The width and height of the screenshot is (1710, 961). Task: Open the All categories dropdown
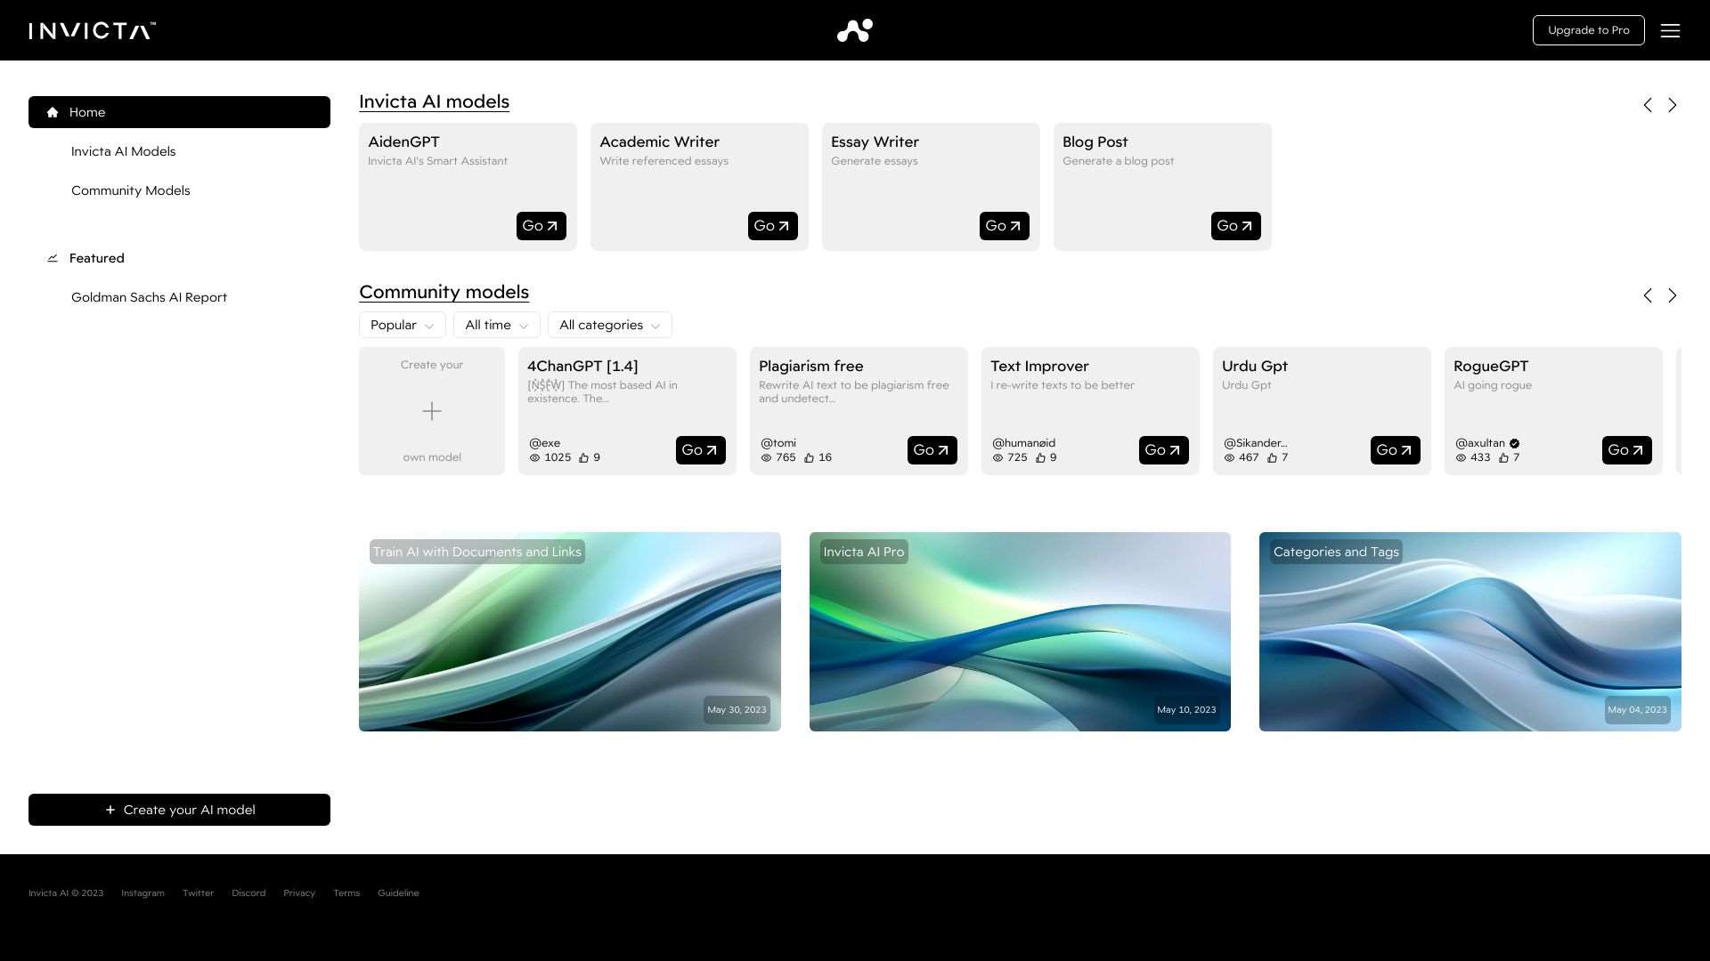(x=609, y=325)
